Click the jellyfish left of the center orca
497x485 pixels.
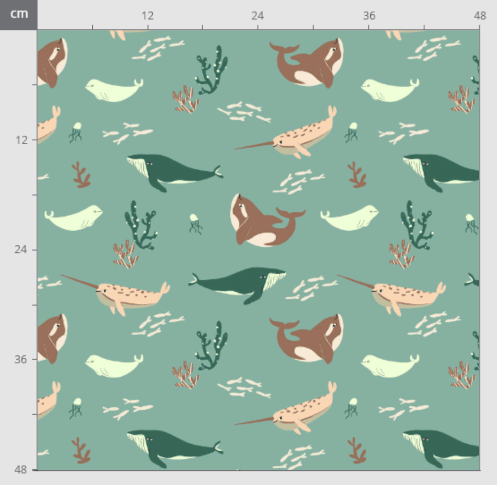pyautogui.click(x=195, y=224)
